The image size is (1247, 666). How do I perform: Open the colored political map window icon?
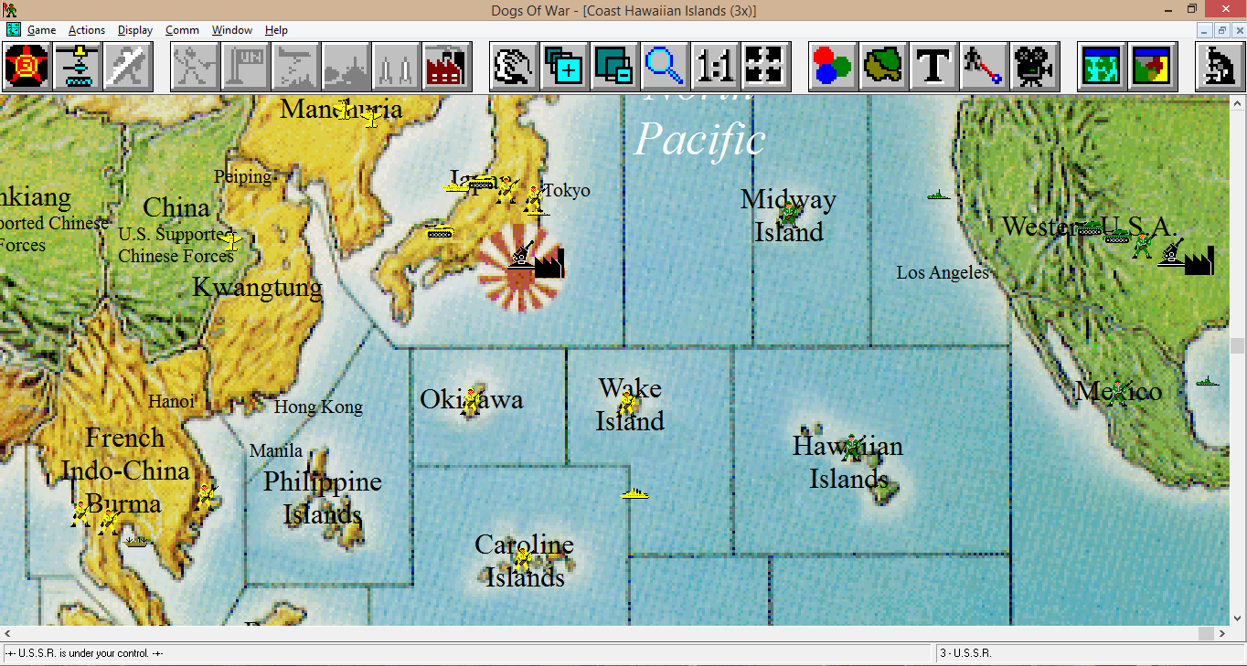(x=1152, y=66)
